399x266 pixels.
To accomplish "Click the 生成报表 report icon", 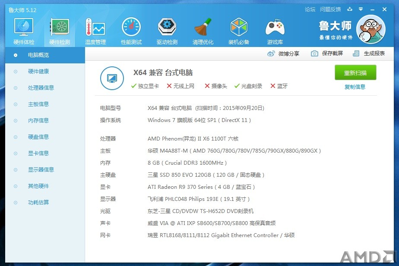I will pyautogui.click(x=356, y=53).
